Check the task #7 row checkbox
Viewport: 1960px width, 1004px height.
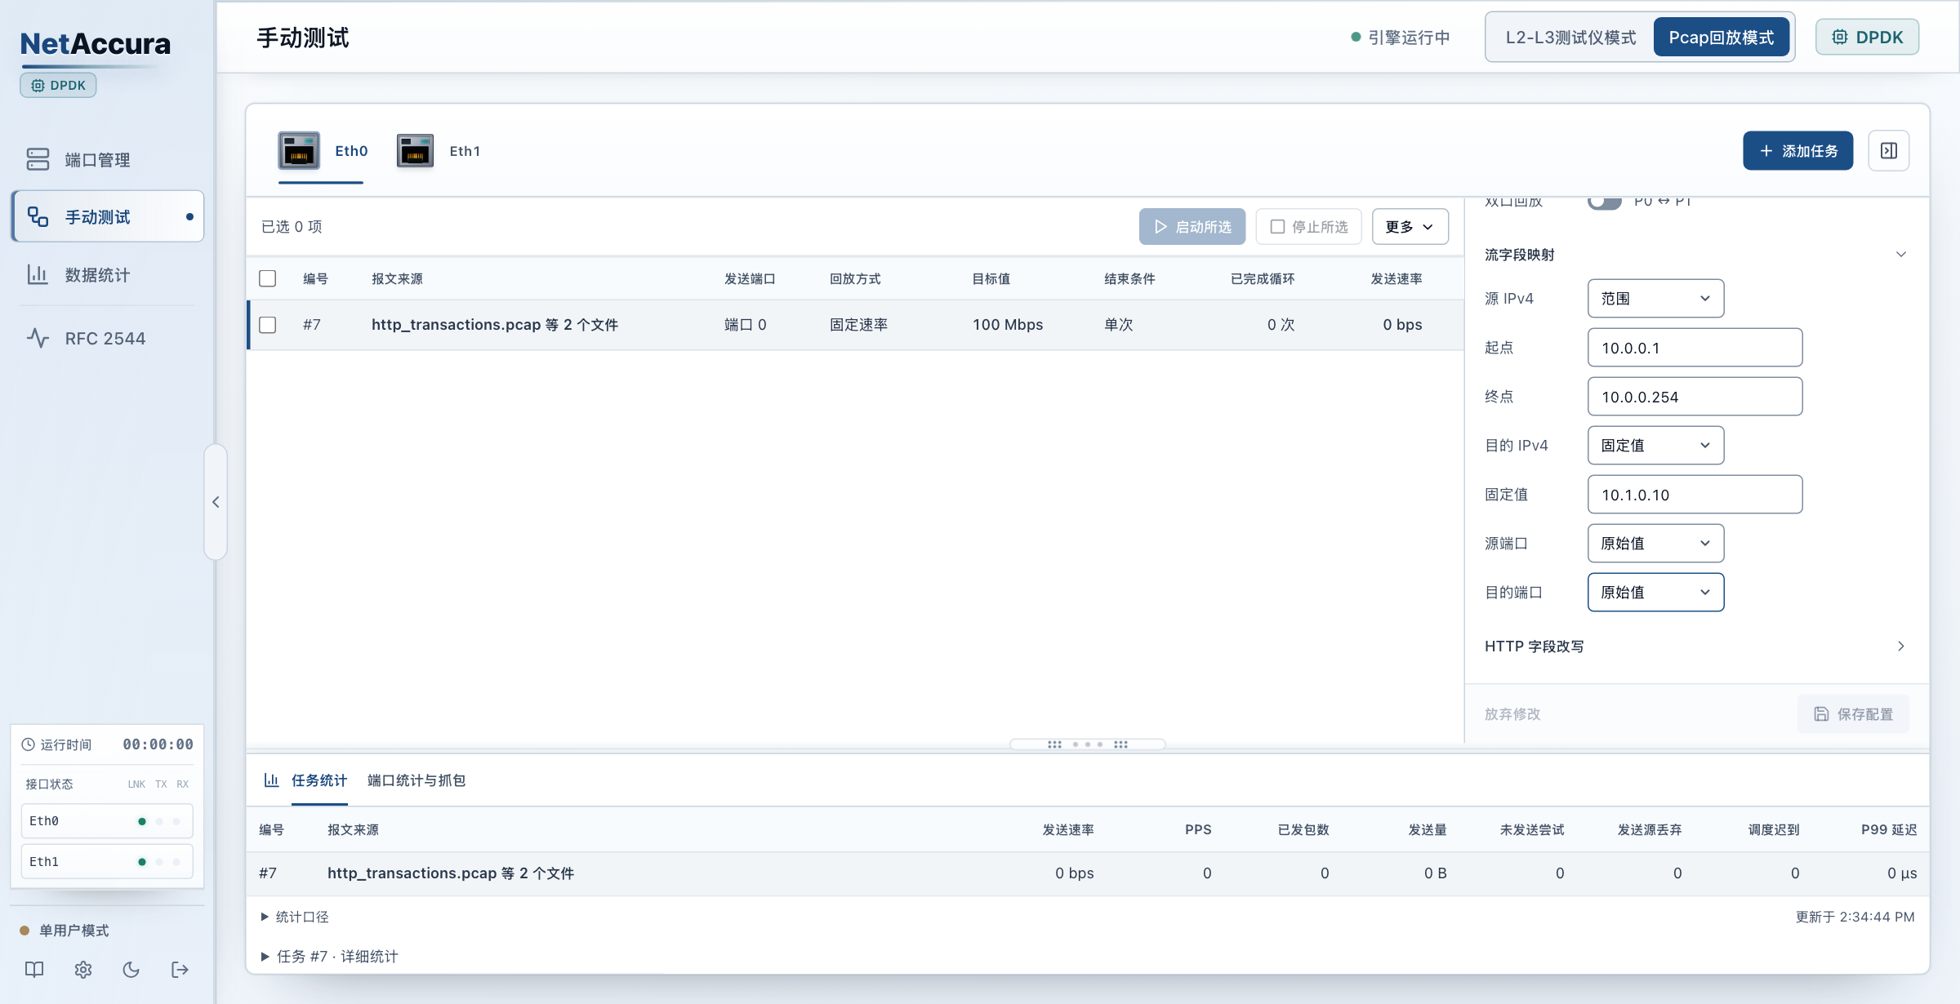(268, 325)
